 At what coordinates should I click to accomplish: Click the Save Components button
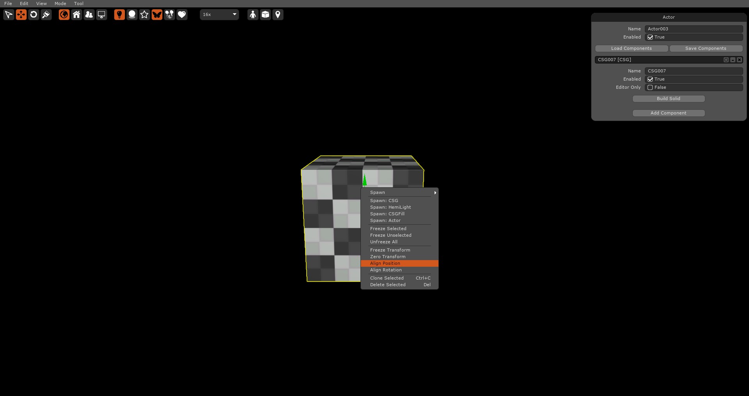point(706,49)
